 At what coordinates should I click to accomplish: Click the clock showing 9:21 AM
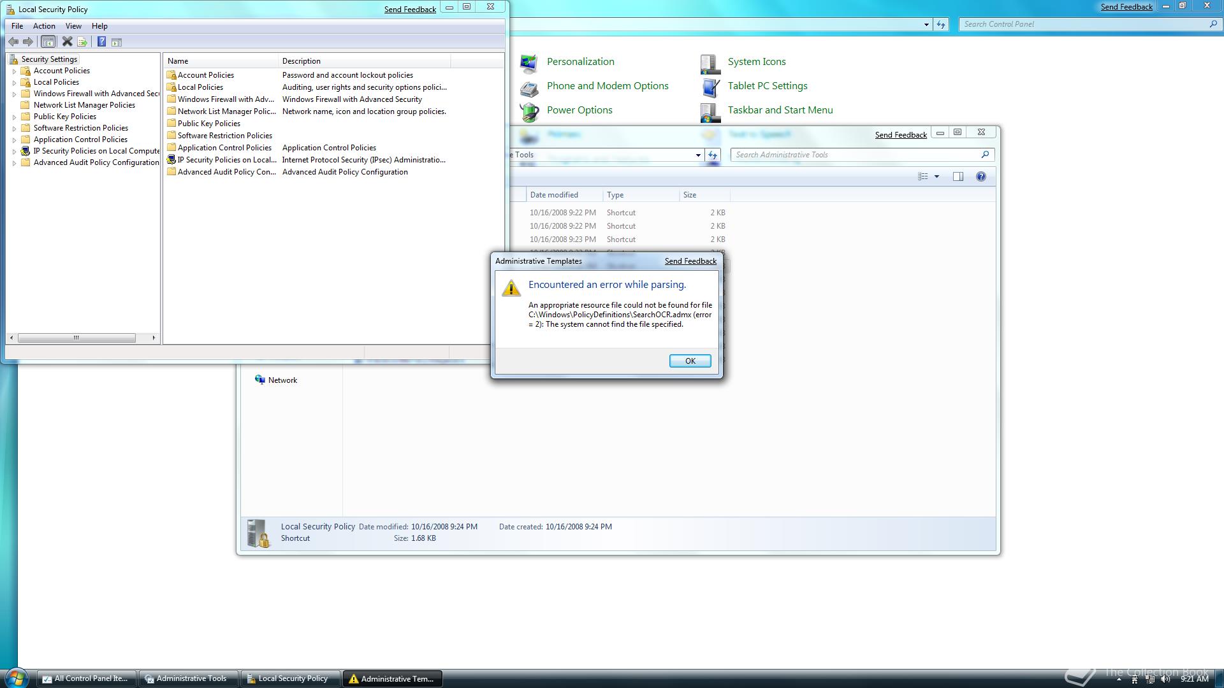click(x=1194, y=679)
